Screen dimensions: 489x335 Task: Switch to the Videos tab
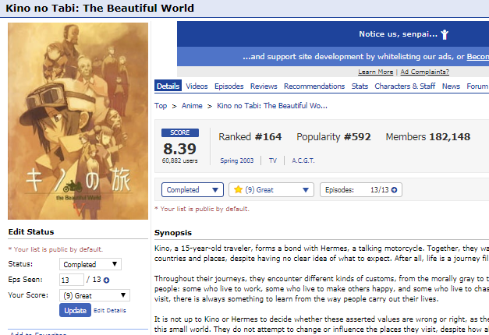(x=197, y=86)
